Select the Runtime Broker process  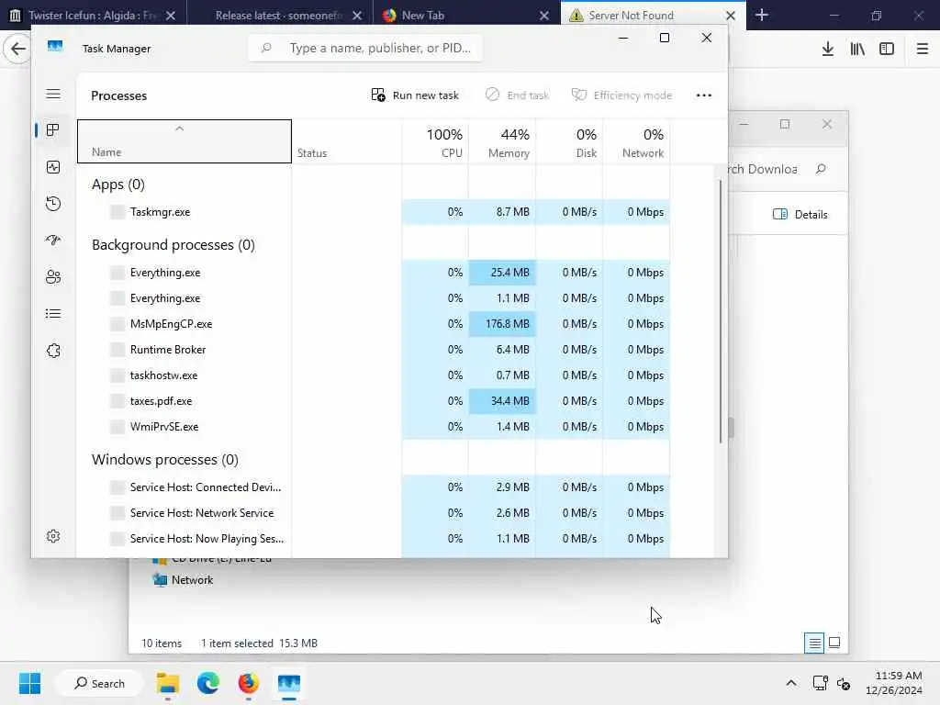(x=374, y=350)
